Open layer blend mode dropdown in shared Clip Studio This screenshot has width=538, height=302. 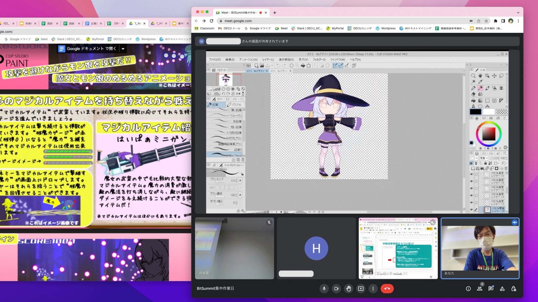click(484, 158)
